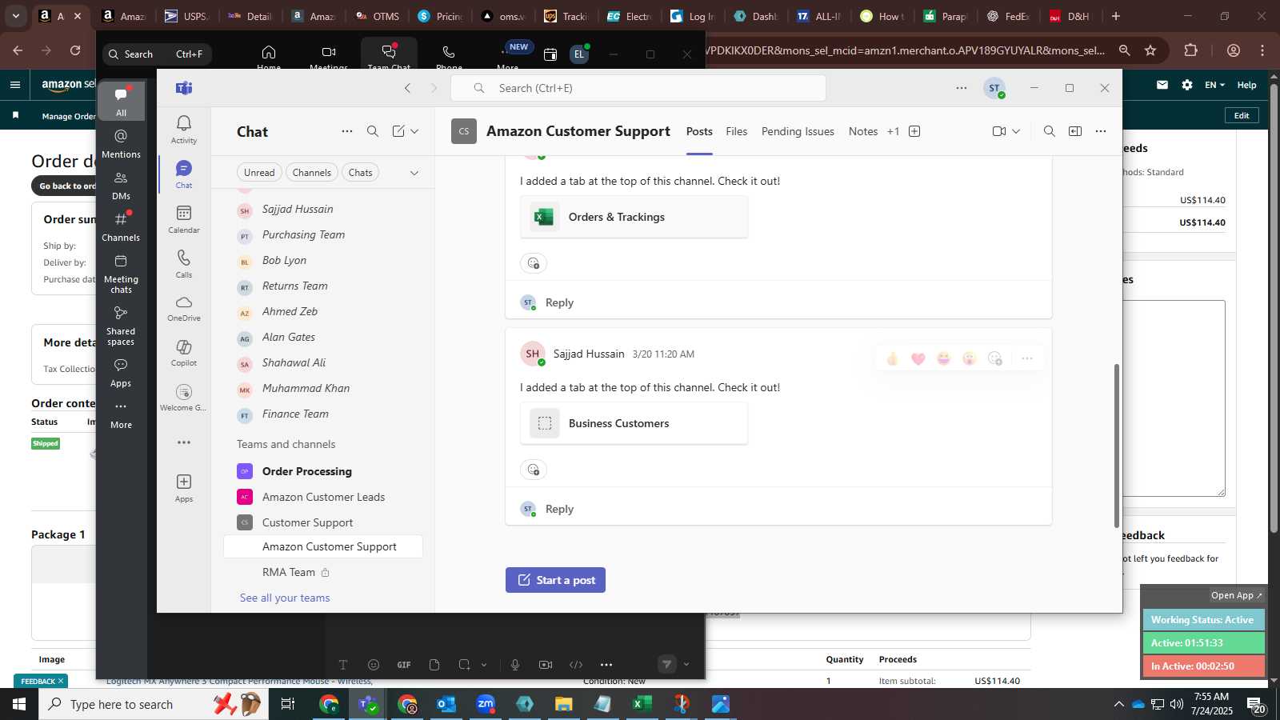Click the new chat compose icon
The image size is (1280, 720).
[398, 131]
